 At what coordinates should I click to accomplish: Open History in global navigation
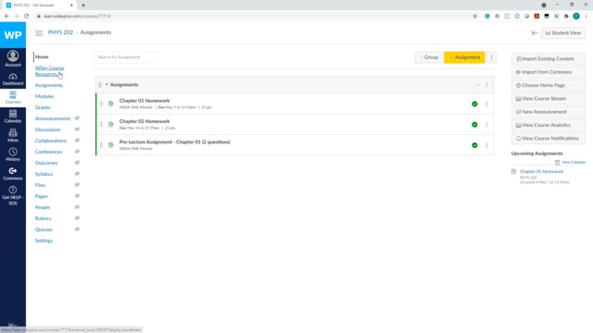13,154
